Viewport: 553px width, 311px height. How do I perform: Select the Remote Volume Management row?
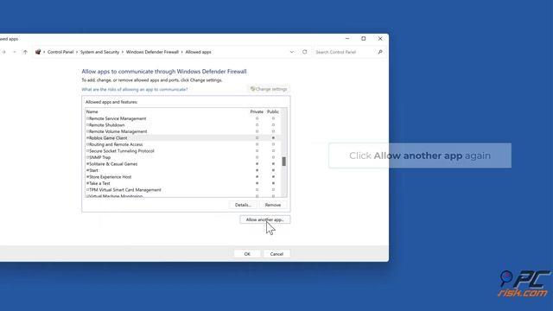pyautogui.click(x=183, y=131)
